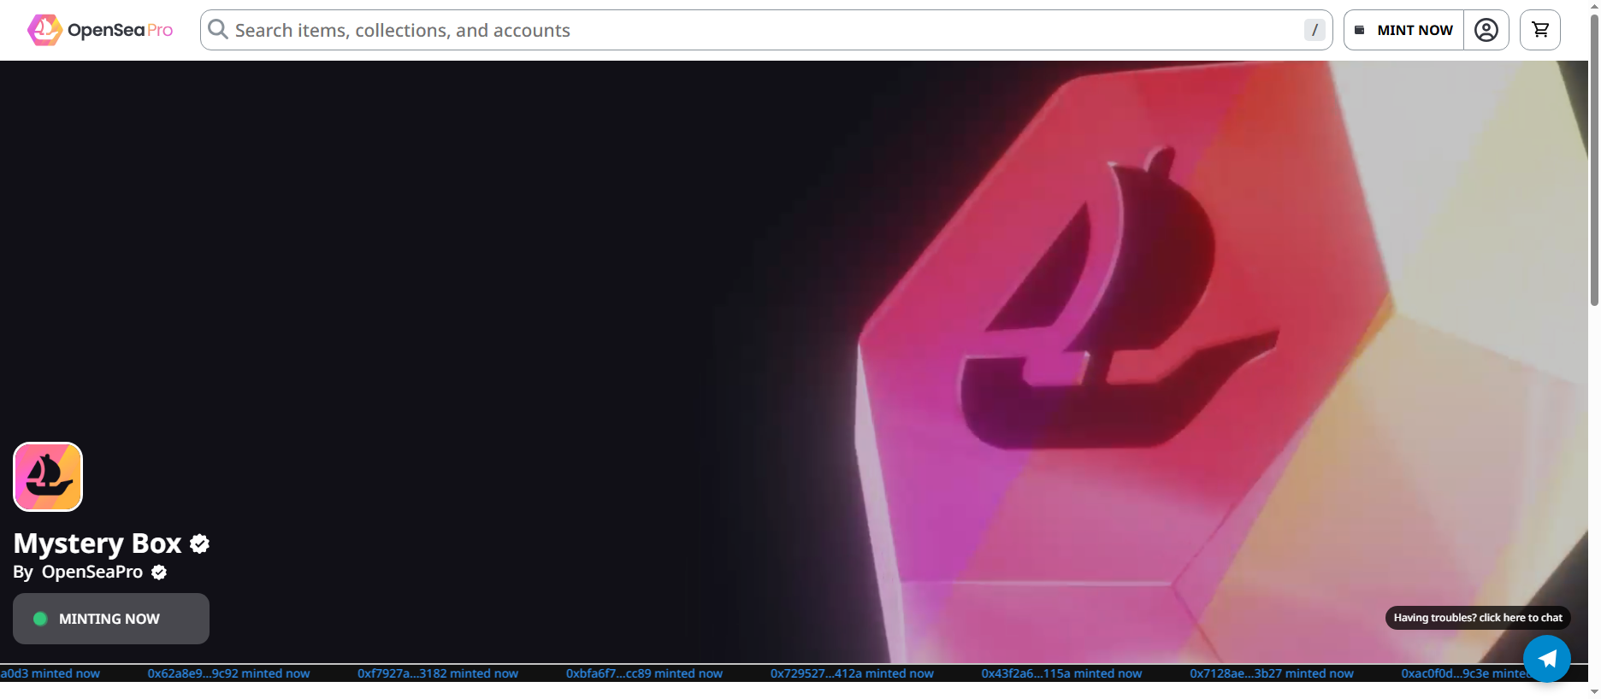Click the MINT NOW button in header
The image size is (1601, 699).
pyautogui.click(x=1403, y=30)
